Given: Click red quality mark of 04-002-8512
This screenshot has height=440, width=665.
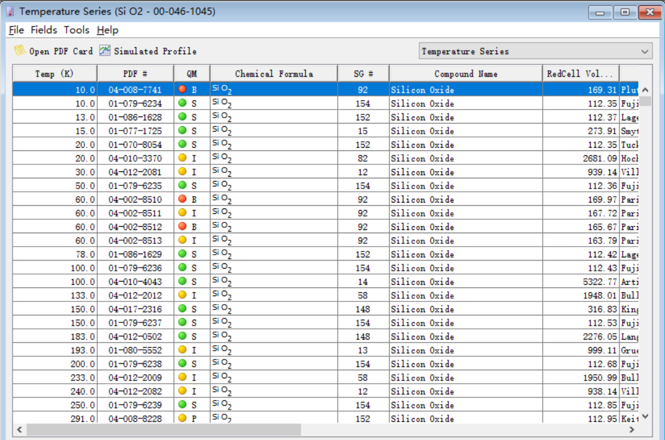Looking at the screenshot, I should coord(182,226).
